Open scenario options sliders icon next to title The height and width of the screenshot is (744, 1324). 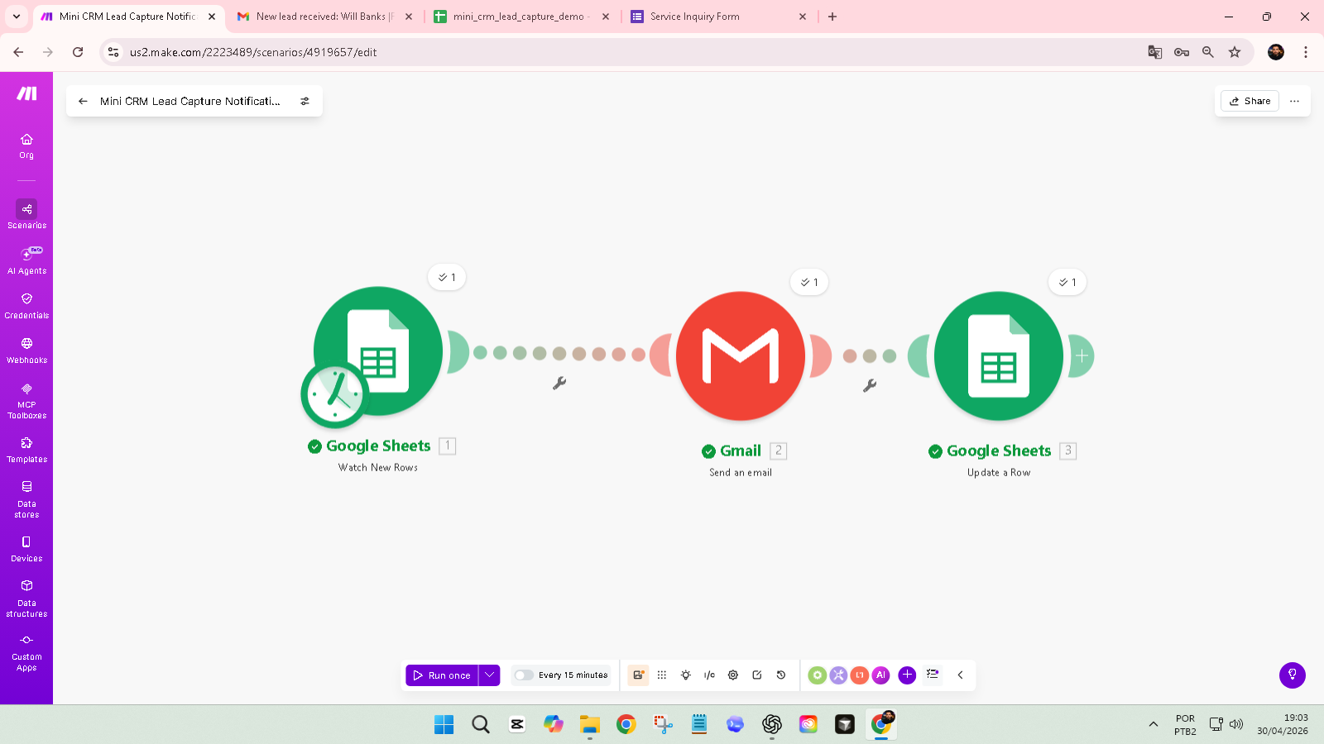[x=305, y=101]
